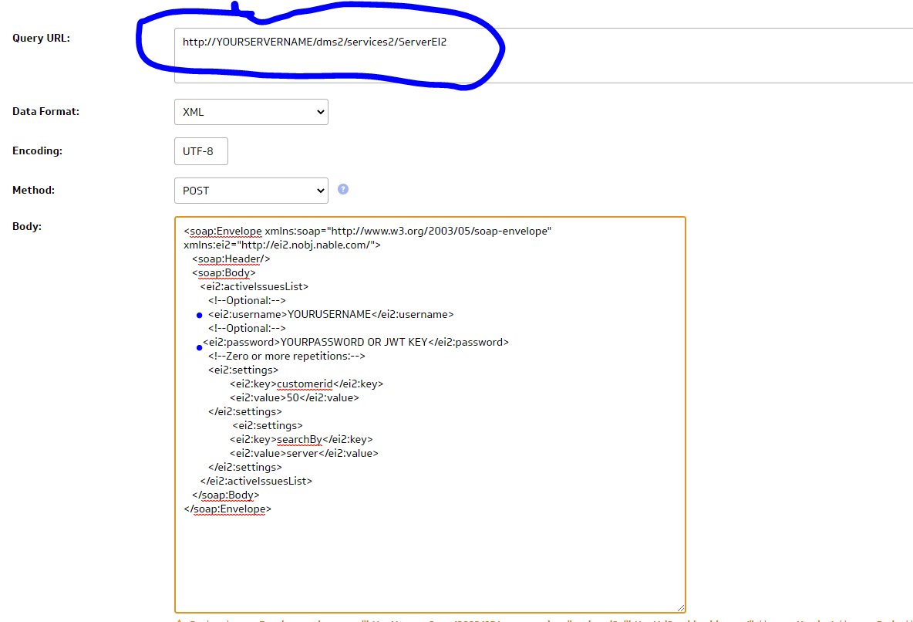Click the help icon next to Method

343,190
